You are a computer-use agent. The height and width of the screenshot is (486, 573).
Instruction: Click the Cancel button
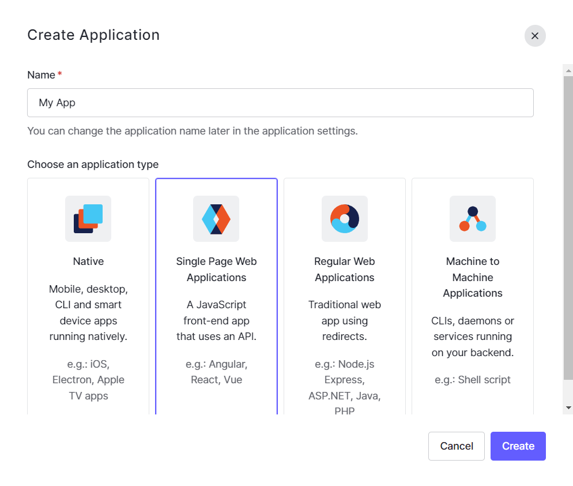click(x=456, y=446)
